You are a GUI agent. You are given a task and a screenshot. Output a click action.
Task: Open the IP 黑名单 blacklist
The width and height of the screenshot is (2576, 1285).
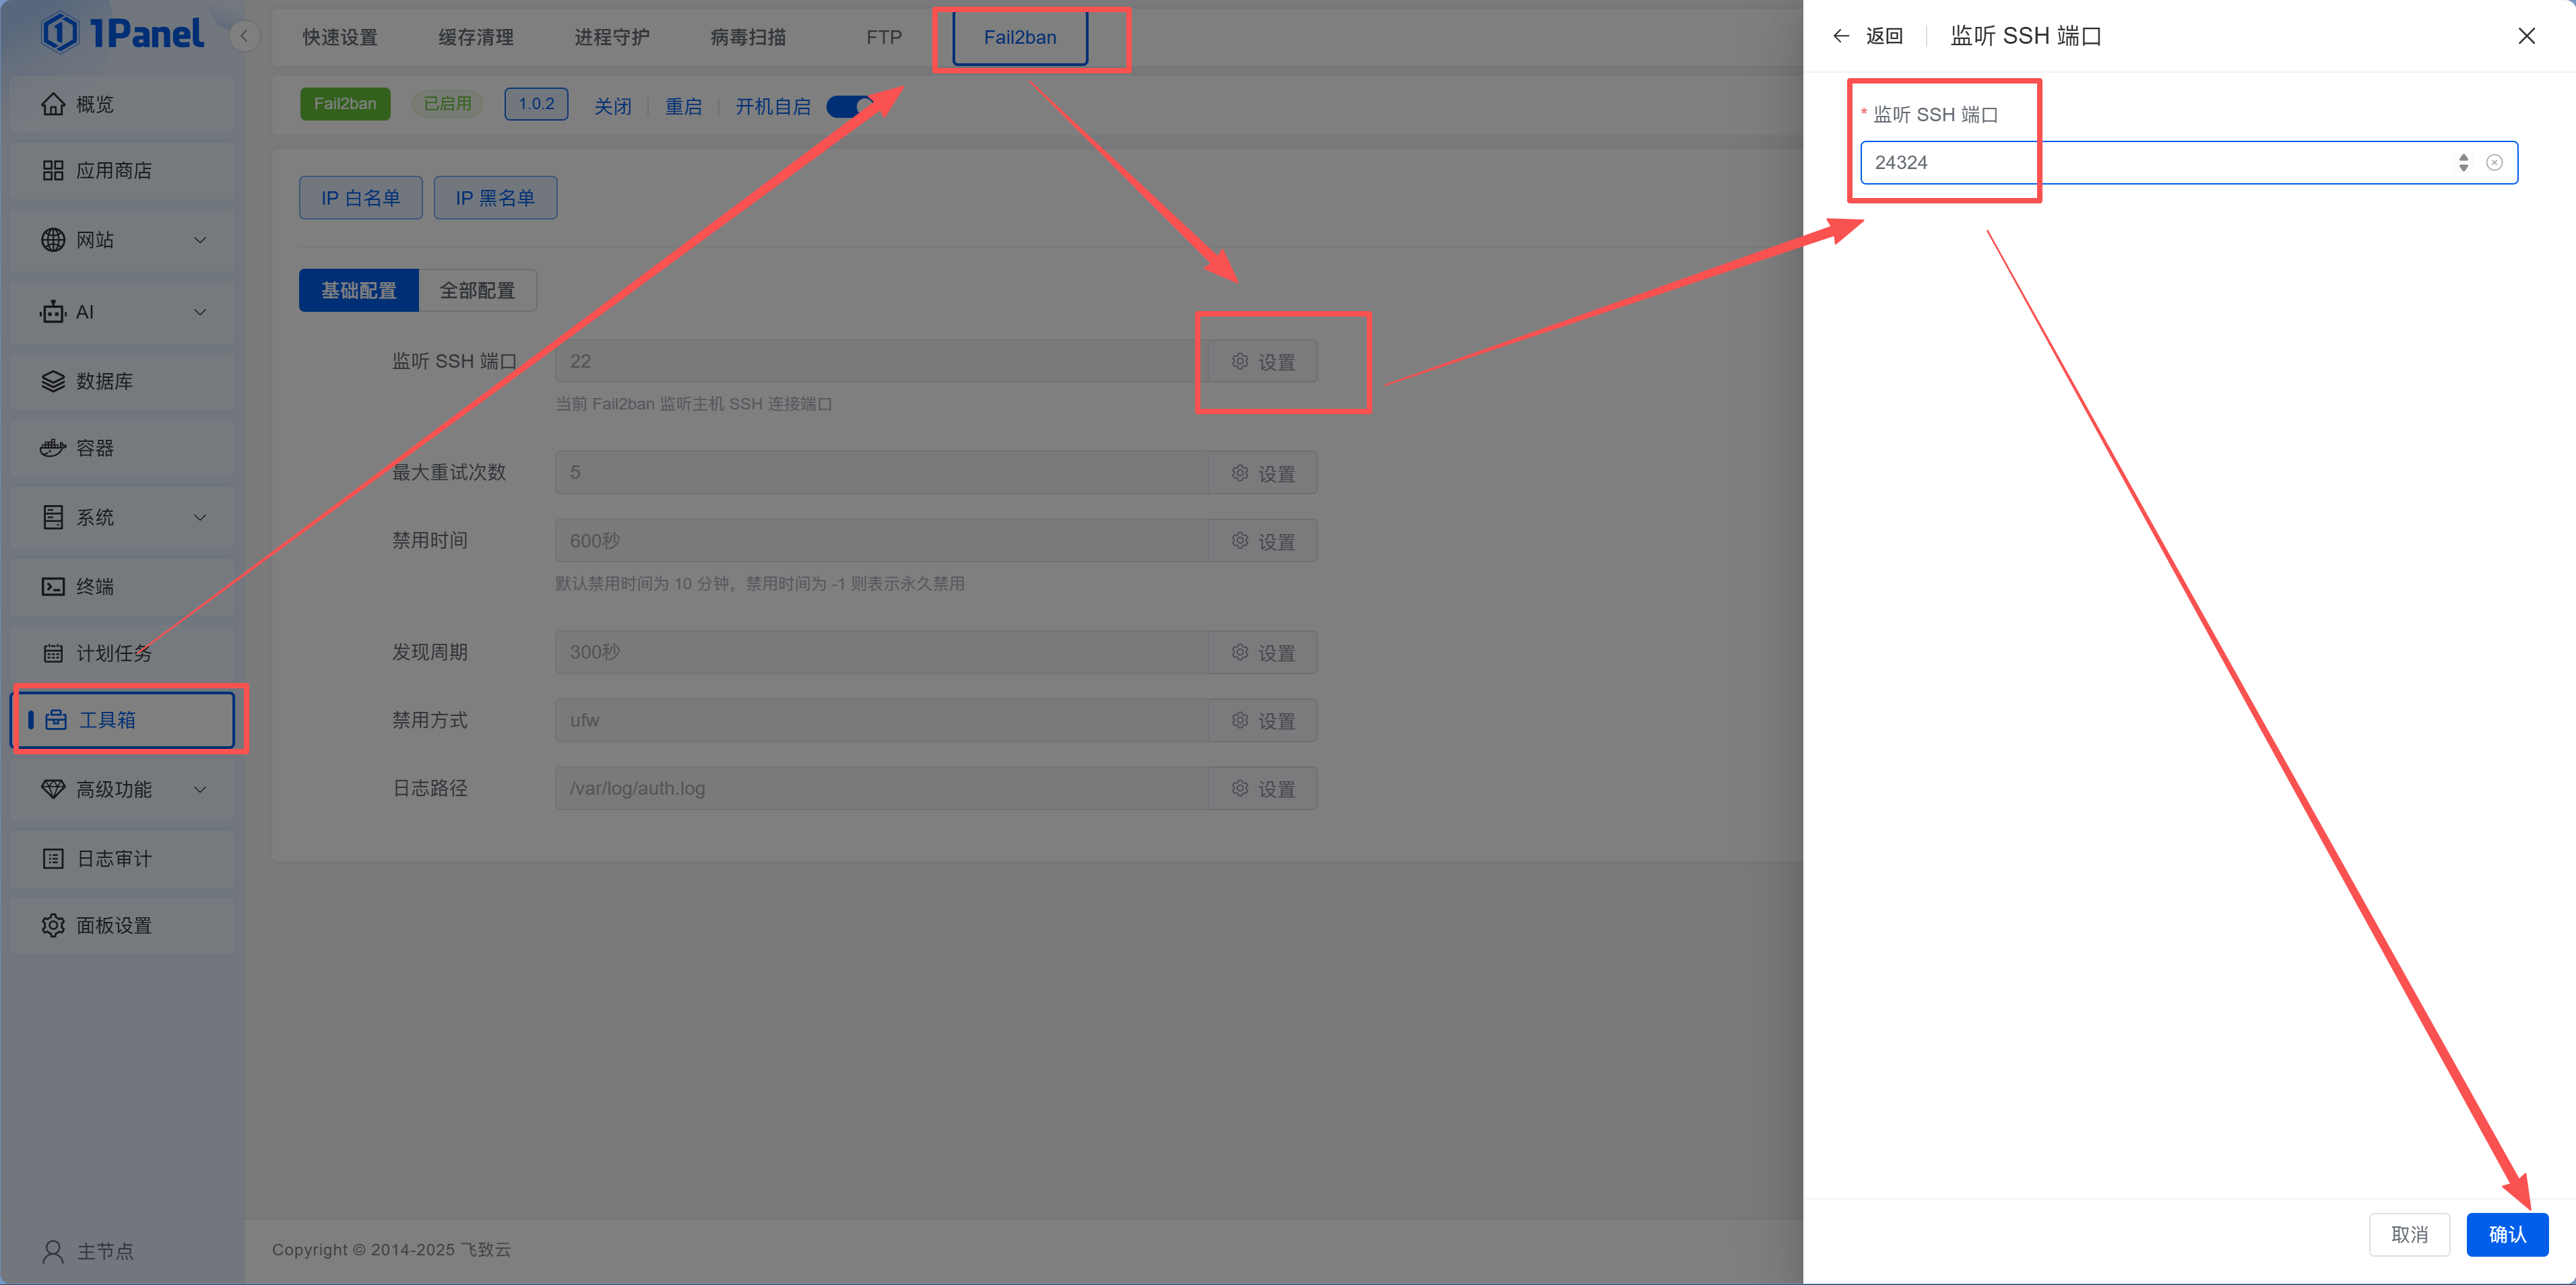coord(495,197)
